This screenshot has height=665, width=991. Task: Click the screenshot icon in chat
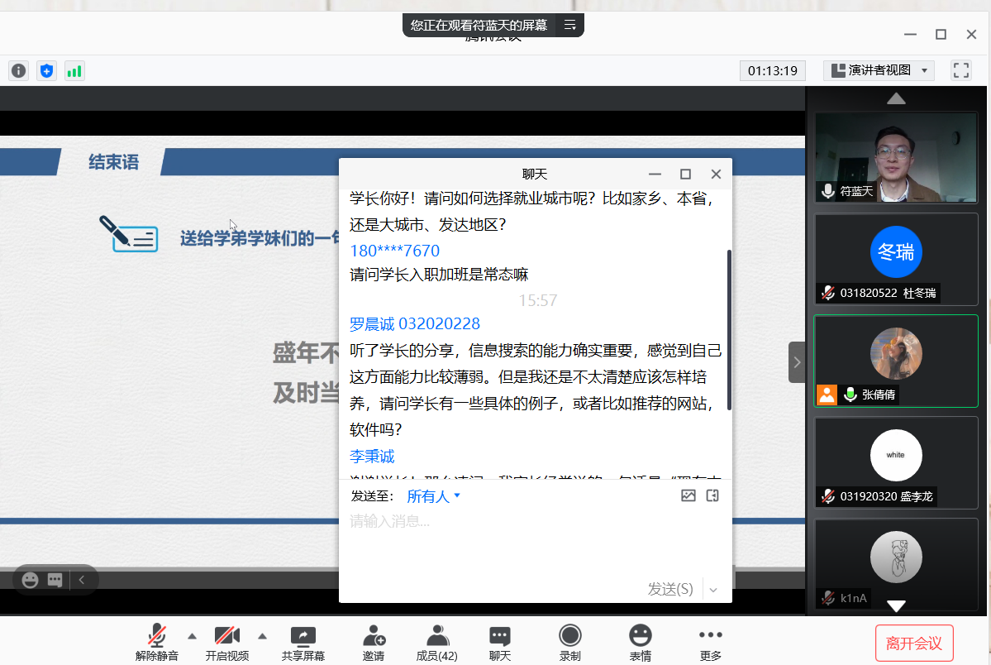712,496
